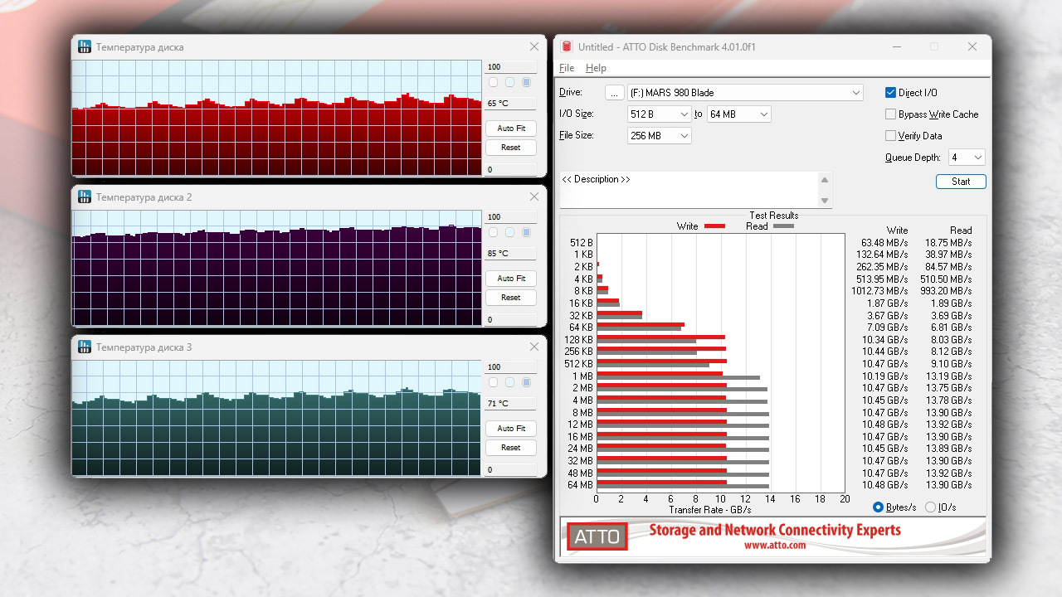The width and height of the screenshot is (1062, 597).
Task: Open the File Size 256 MB dropdown
Action: click(x=659, y=136)
